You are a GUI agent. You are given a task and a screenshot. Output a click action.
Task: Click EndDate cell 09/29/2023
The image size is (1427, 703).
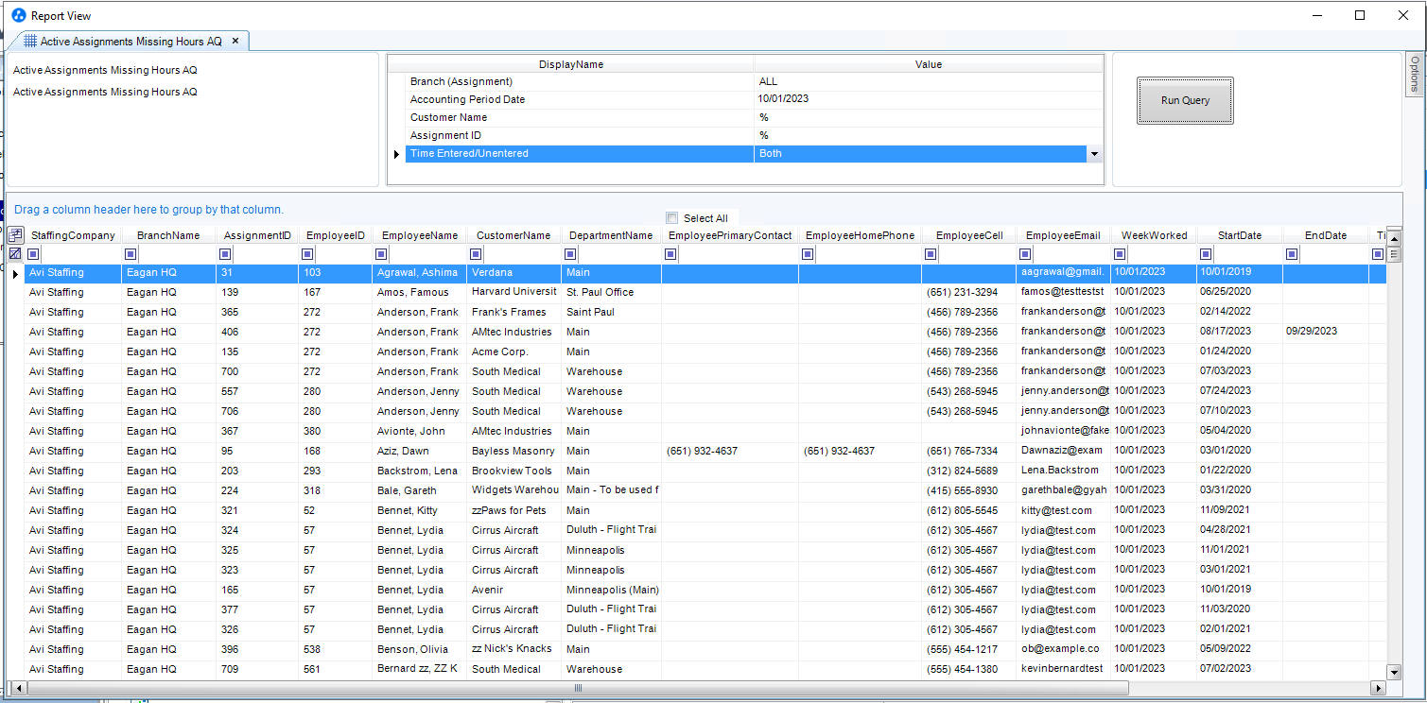[x=1325, y=332]
